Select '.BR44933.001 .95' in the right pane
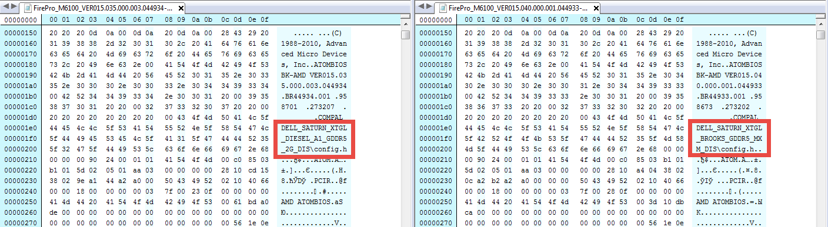828x227 pixels. pyautogui.click(x=729, y=97)
